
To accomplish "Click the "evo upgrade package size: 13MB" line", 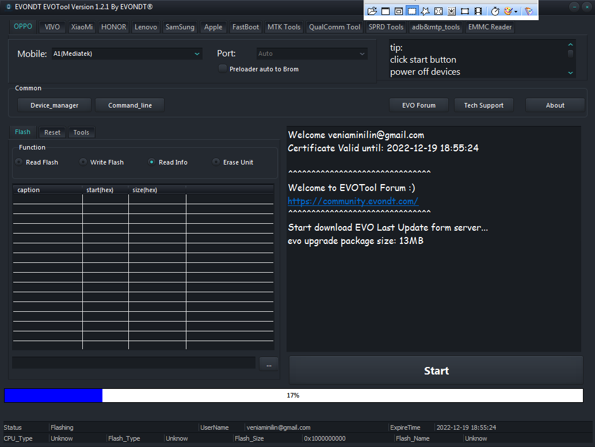I will click(x=356, y=241).
